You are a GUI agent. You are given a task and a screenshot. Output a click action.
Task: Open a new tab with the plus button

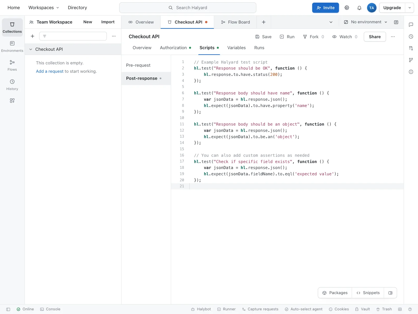coord(264,22)
